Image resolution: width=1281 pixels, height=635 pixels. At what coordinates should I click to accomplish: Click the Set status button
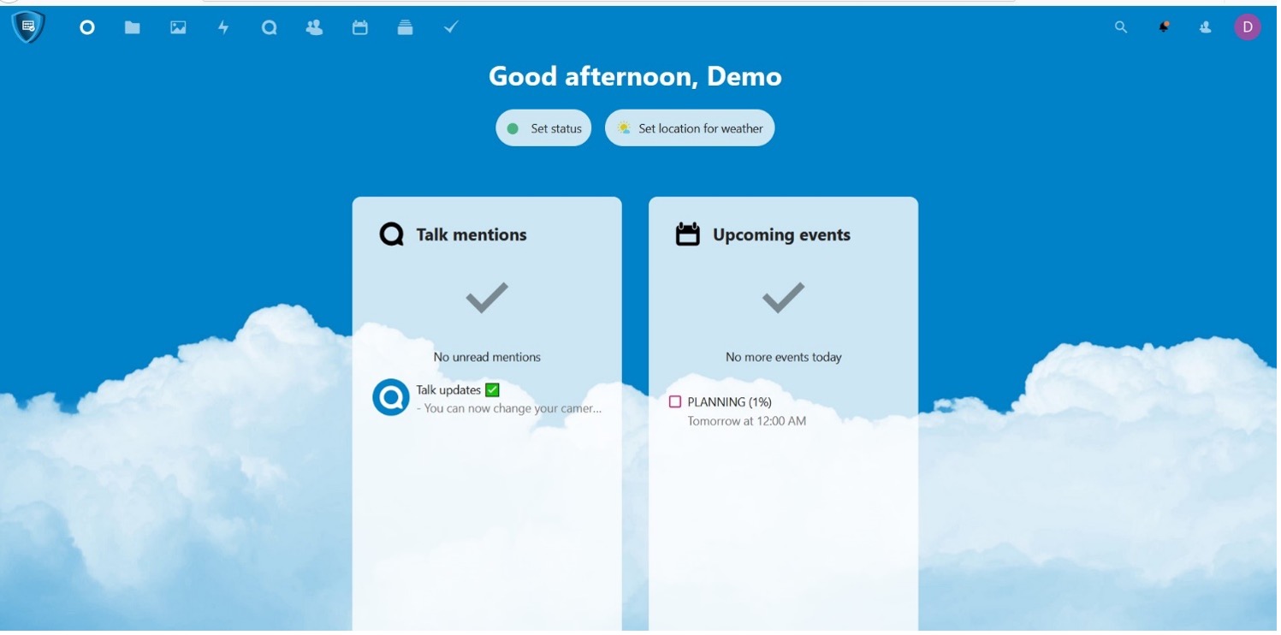543,128
